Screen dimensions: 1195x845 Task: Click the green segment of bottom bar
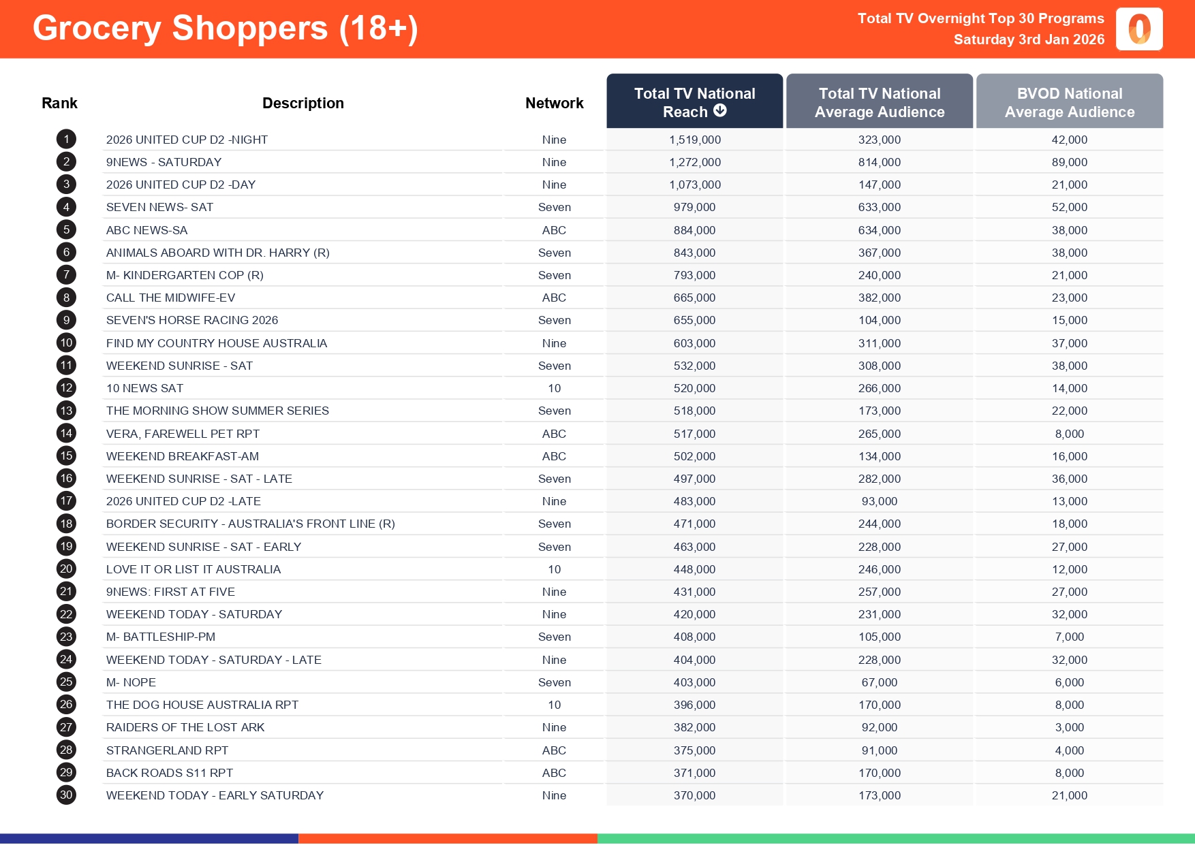[x=895, y=839]
